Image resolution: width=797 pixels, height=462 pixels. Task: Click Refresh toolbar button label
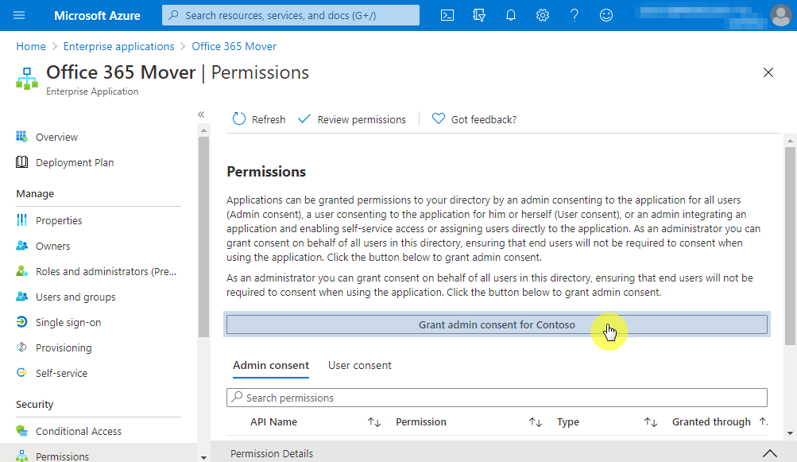(269, 119)
